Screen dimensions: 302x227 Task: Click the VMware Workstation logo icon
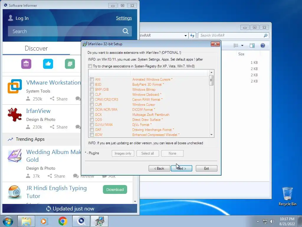click(x=15, y=86)
